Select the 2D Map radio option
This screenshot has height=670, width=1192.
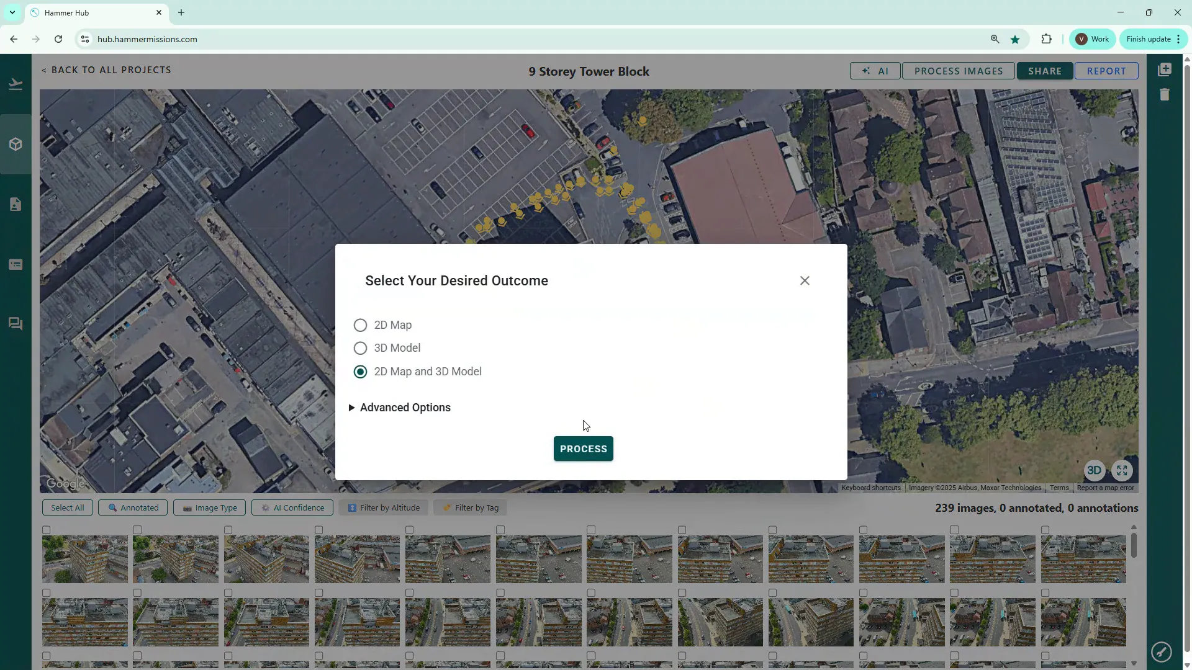coord(360,325)
